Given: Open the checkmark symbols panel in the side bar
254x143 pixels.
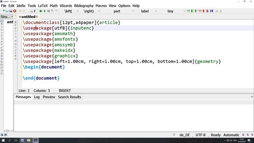Looking at the screenshot, I should coord(2,47).
